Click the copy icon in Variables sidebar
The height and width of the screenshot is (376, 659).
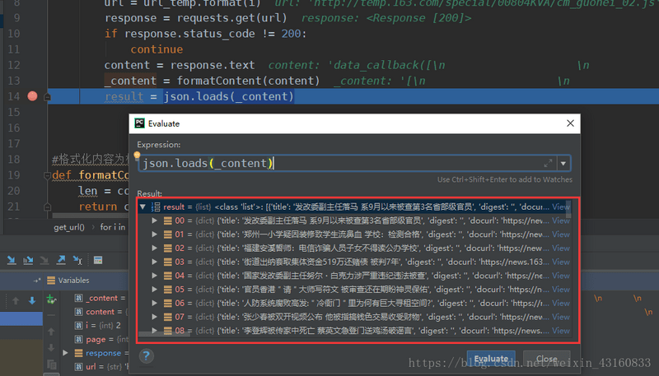[x=52, y=364]
